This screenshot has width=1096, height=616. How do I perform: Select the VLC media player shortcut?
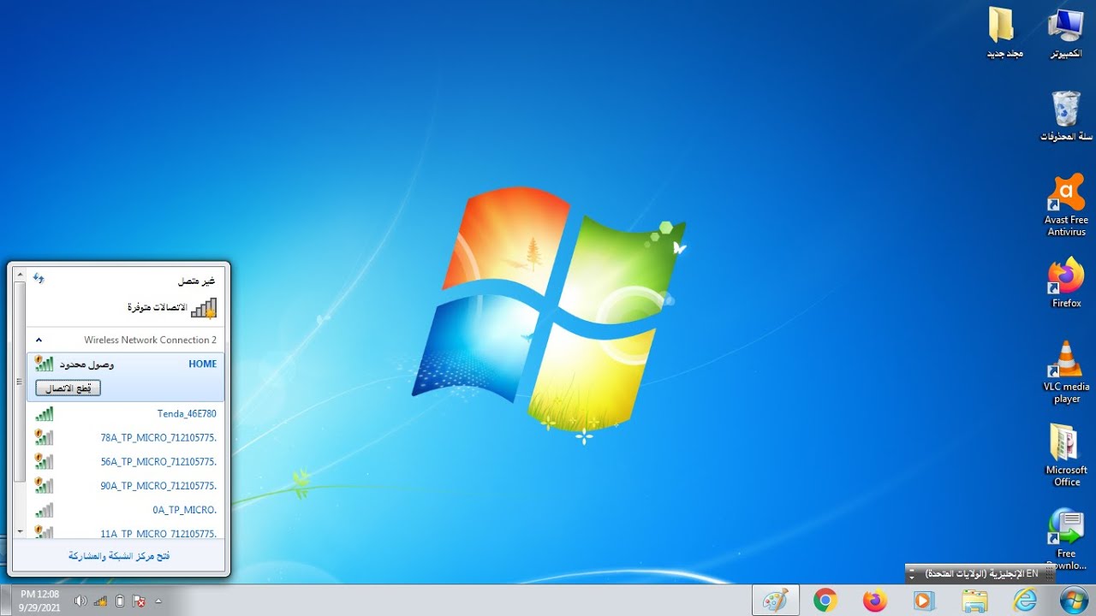pos(1066,372)
